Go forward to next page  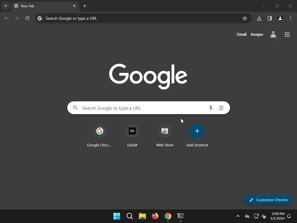point(17,18)
